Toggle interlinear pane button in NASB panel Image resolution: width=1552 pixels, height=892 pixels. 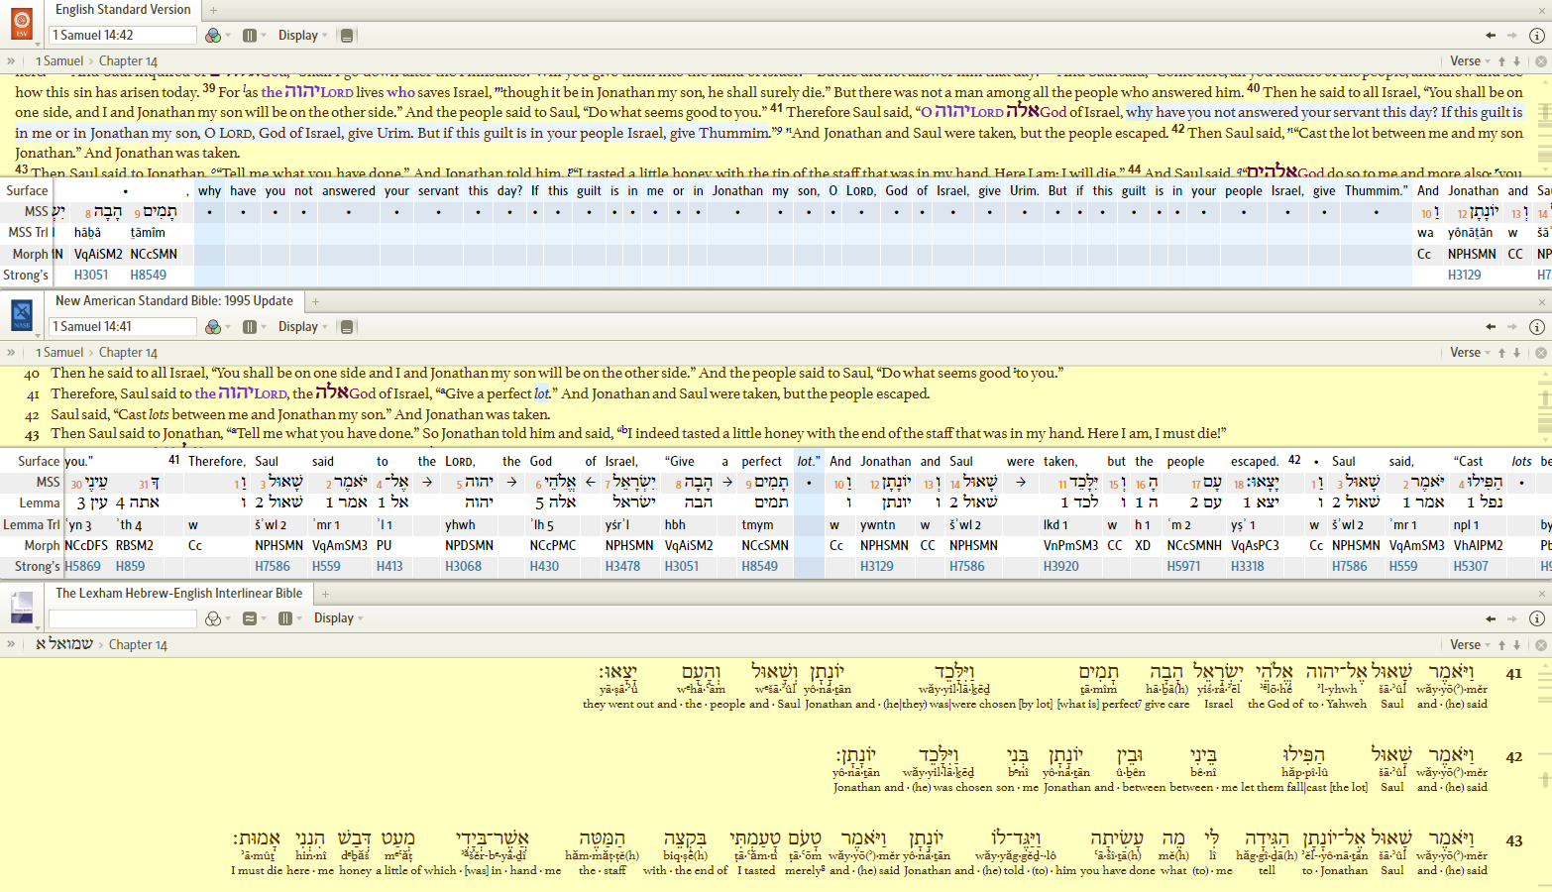[347, 327]
